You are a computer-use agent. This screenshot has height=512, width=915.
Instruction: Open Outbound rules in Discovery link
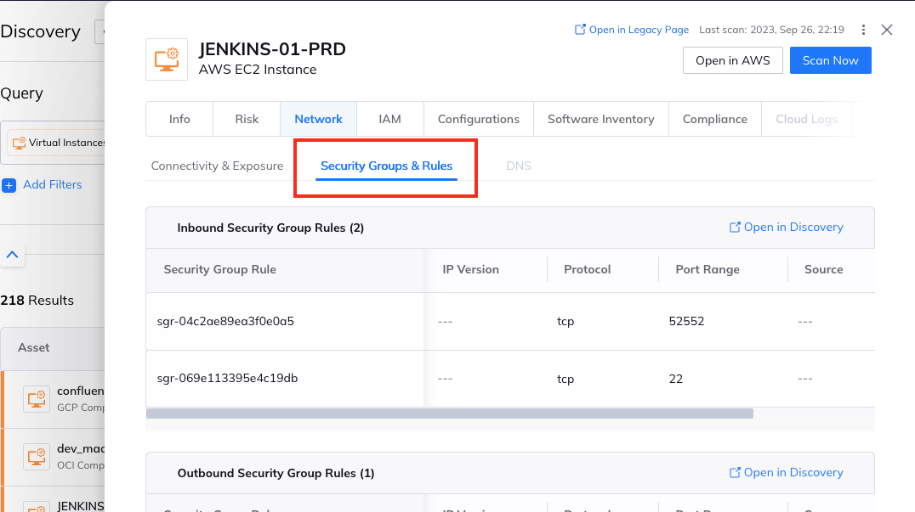(x=786, y=472)
